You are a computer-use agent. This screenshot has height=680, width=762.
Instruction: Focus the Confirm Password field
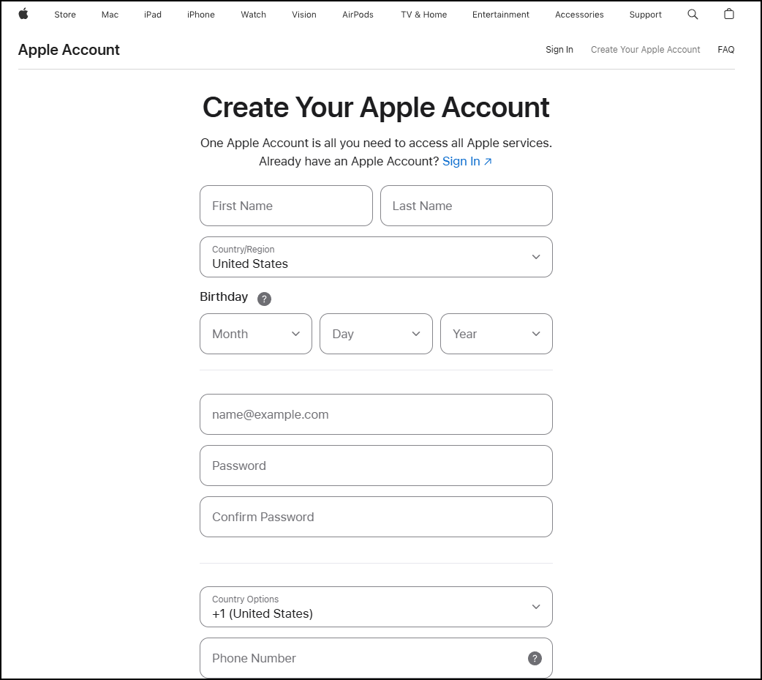point(376,517)
